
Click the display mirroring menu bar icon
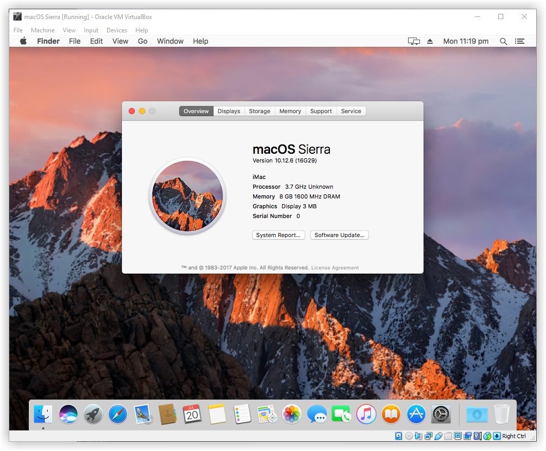pos(414,41)
